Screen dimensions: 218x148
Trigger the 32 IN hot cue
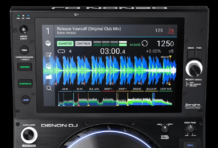(x=80, y=89)
